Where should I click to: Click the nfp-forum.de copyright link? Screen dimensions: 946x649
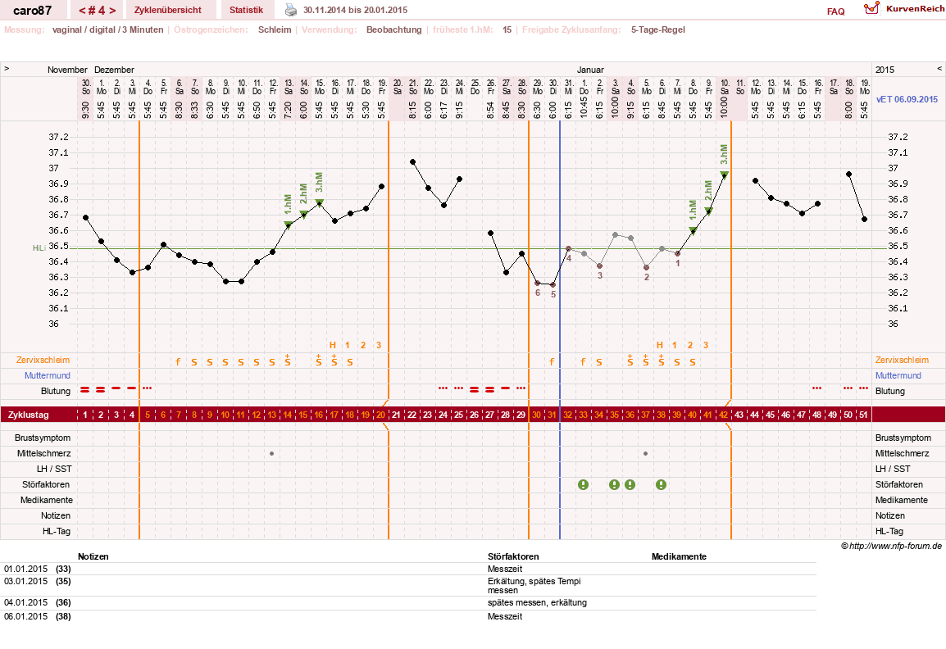891,546
